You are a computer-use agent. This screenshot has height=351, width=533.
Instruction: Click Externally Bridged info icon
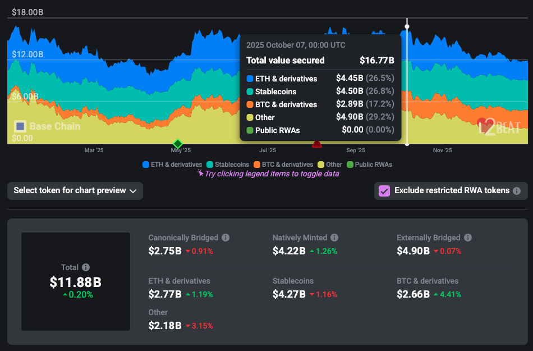(x=468, y=238)
